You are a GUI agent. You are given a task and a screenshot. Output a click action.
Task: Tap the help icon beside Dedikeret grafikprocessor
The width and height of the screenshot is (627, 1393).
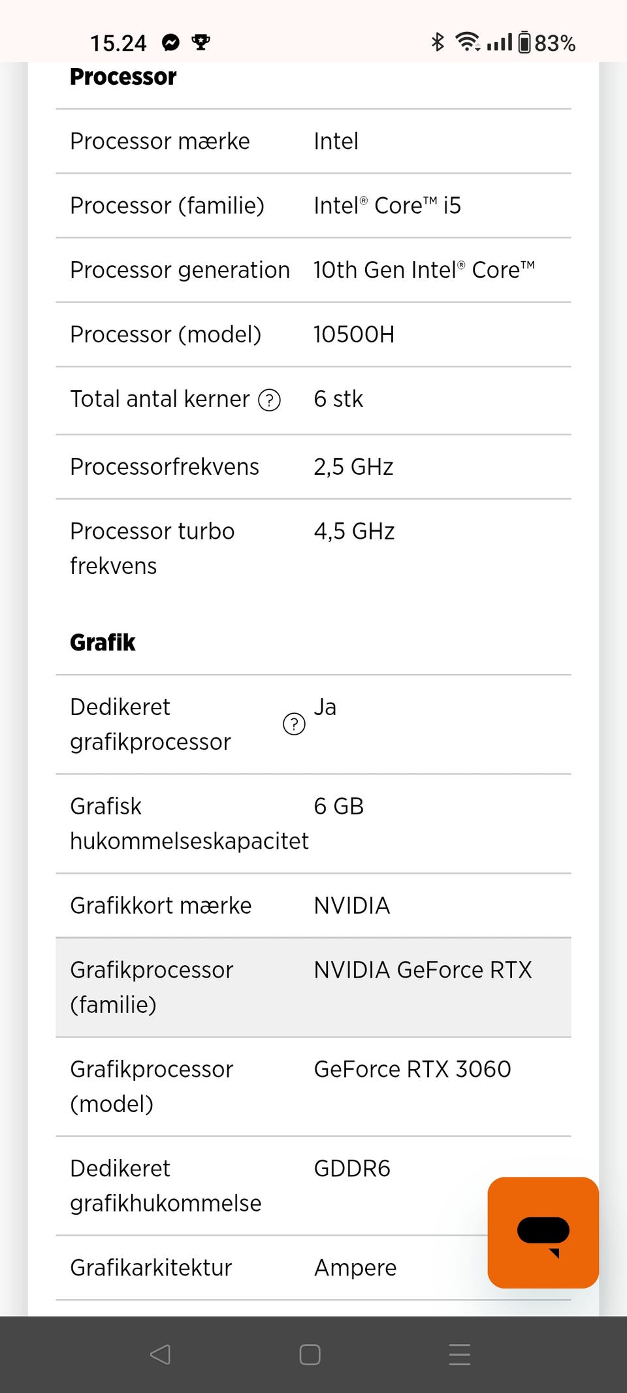click(x=294, y=724)
